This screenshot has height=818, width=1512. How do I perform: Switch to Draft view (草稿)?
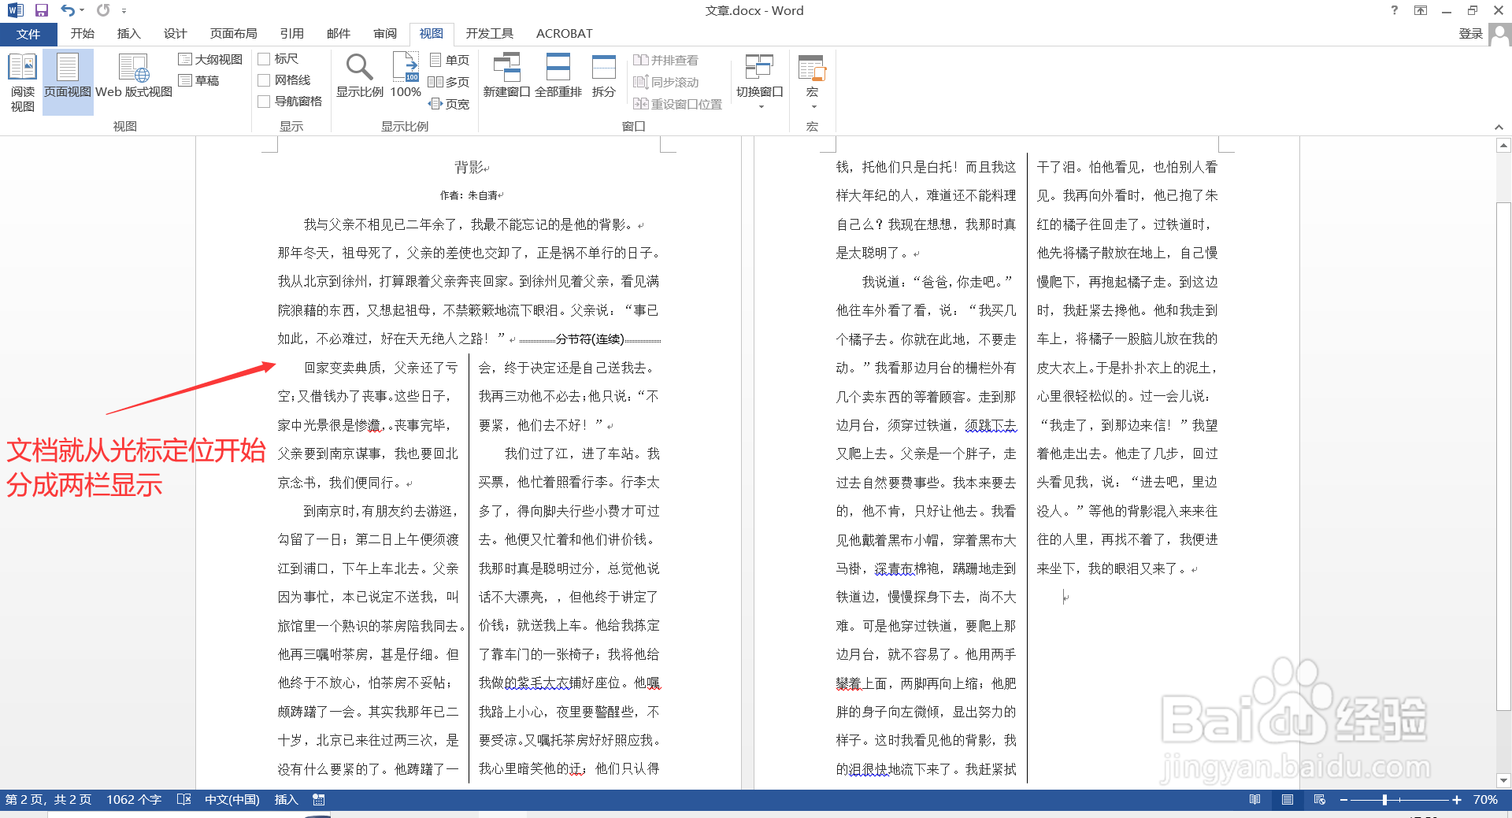click(x=199, y=80)
